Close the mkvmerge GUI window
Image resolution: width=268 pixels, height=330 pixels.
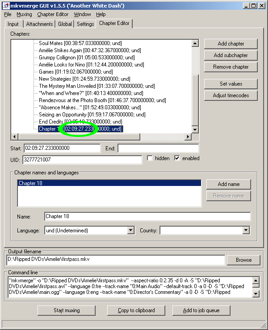pyautogui.click(x=262, y=6)
